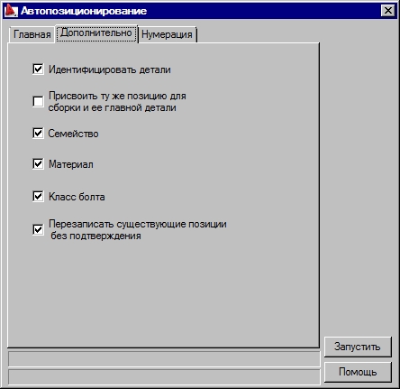Switch to the Главная tab
The width and height of the screenshot is (400, 389).
pos(32,34)
